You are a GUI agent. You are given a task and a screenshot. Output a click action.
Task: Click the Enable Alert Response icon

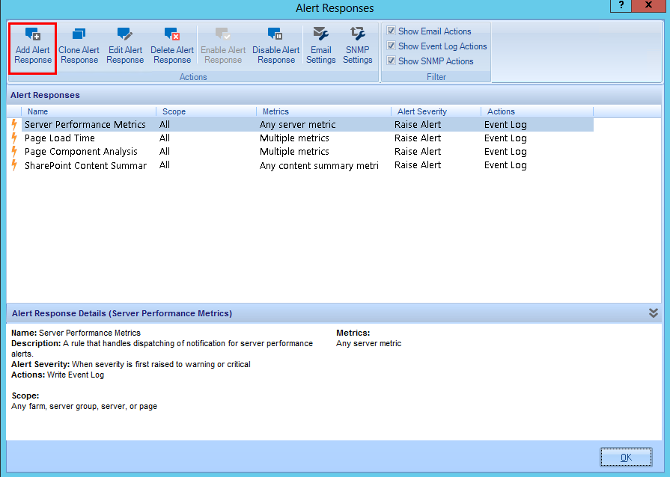[222, 43]
